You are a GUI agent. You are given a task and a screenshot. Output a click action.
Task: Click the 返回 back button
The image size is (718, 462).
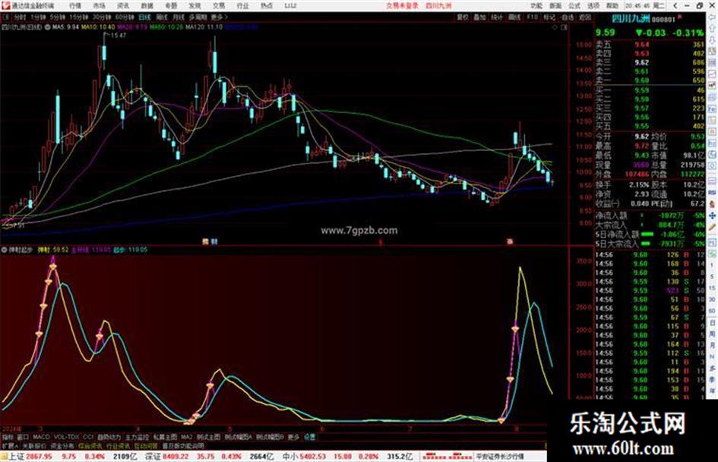pyautogui.click(x=585, y=17)
